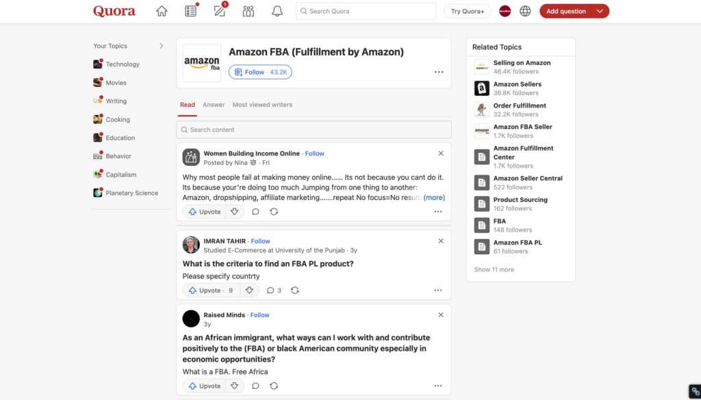701x400 pixels.
Task: Upvote the FBA PL product question
Action: 205,290
